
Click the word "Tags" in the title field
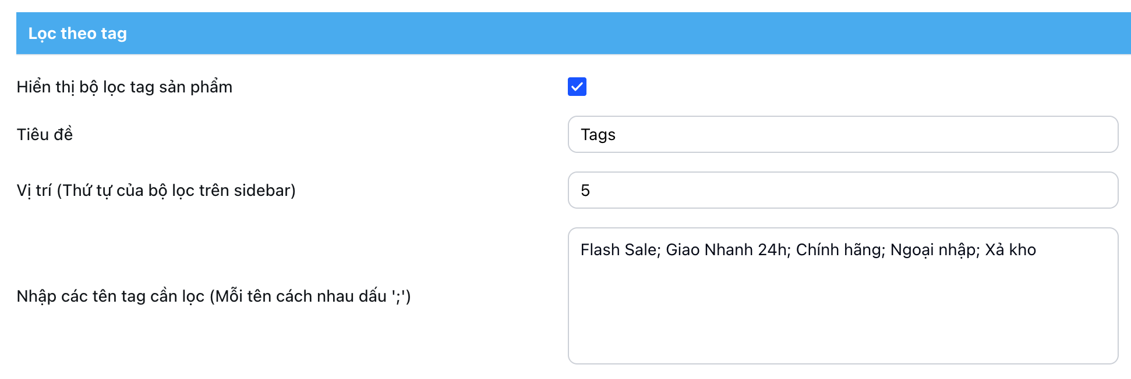598,135
